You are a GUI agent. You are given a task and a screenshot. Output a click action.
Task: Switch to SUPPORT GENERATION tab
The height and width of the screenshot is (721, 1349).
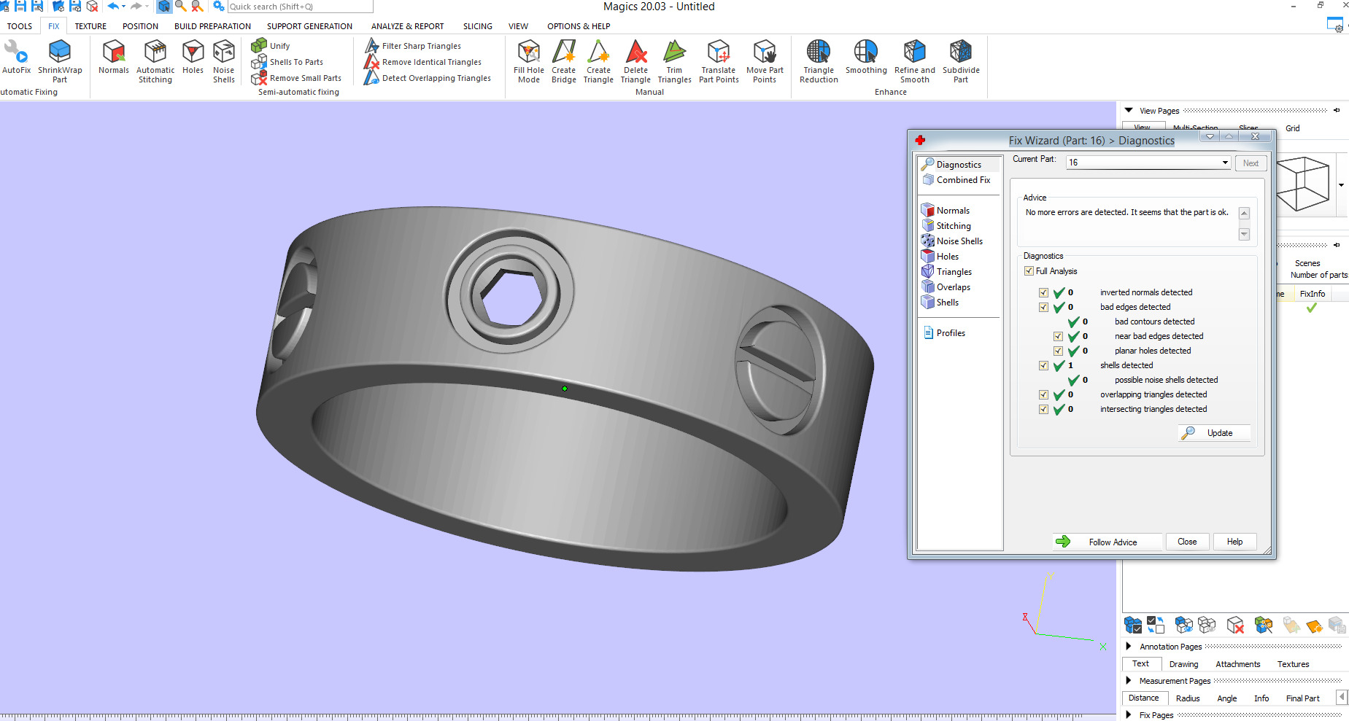309,26
